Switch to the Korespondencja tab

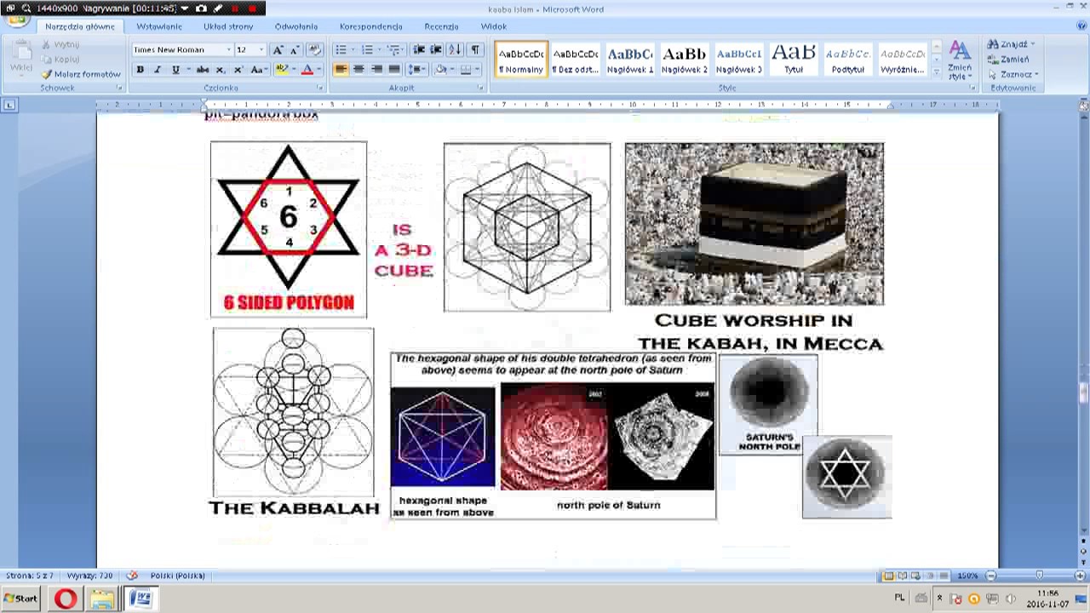[x=370, y=26]
